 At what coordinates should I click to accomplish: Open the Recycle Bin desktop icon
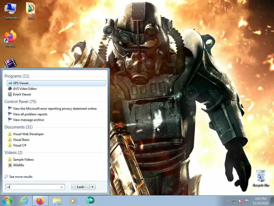tap(261, 178)
